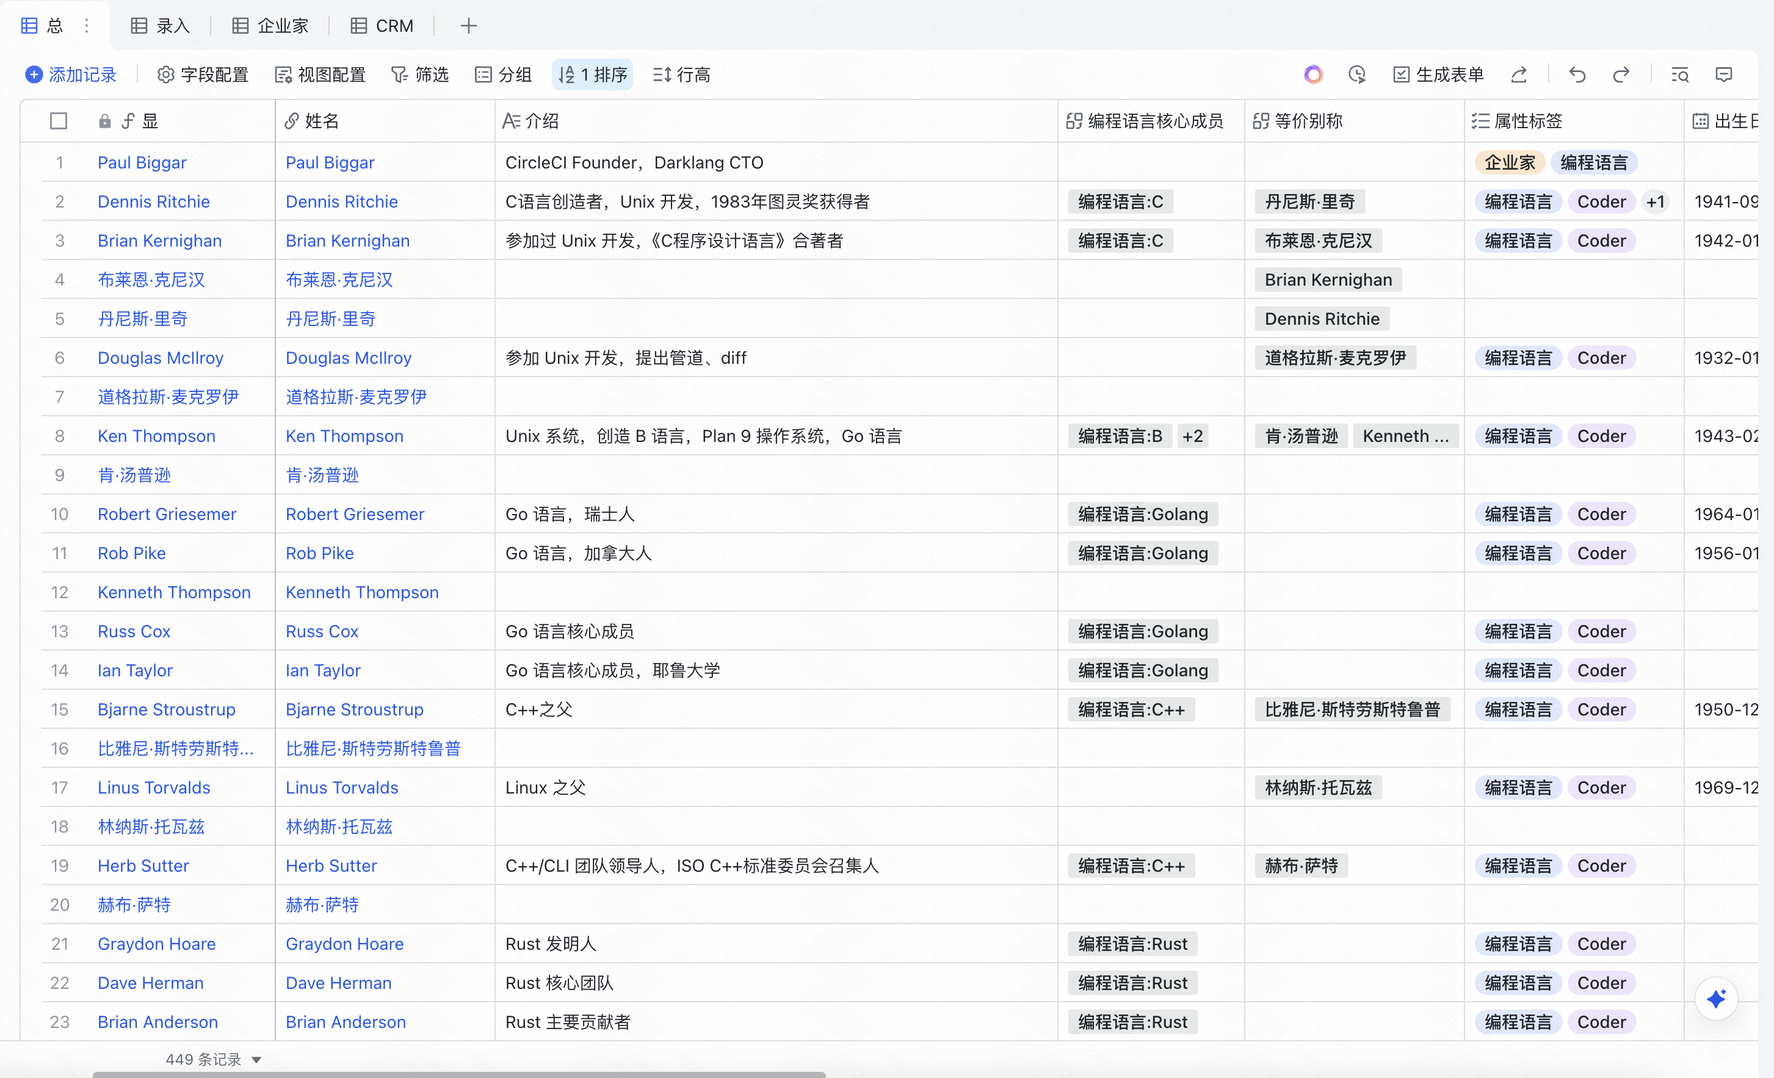Open the 行高 row height menu
The image size is (1774, 1078).
[682, 75]
